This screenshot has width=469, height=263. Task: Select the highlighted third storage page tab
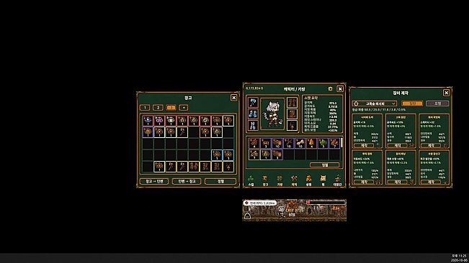pos(171,107)
